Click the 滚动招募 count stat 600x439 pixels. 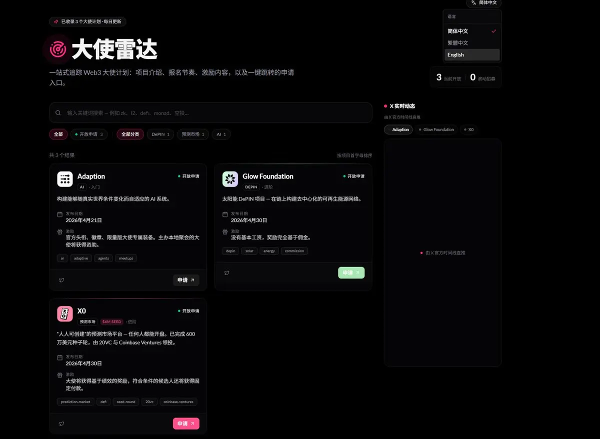pyautogui.click(x=483, y=77)
